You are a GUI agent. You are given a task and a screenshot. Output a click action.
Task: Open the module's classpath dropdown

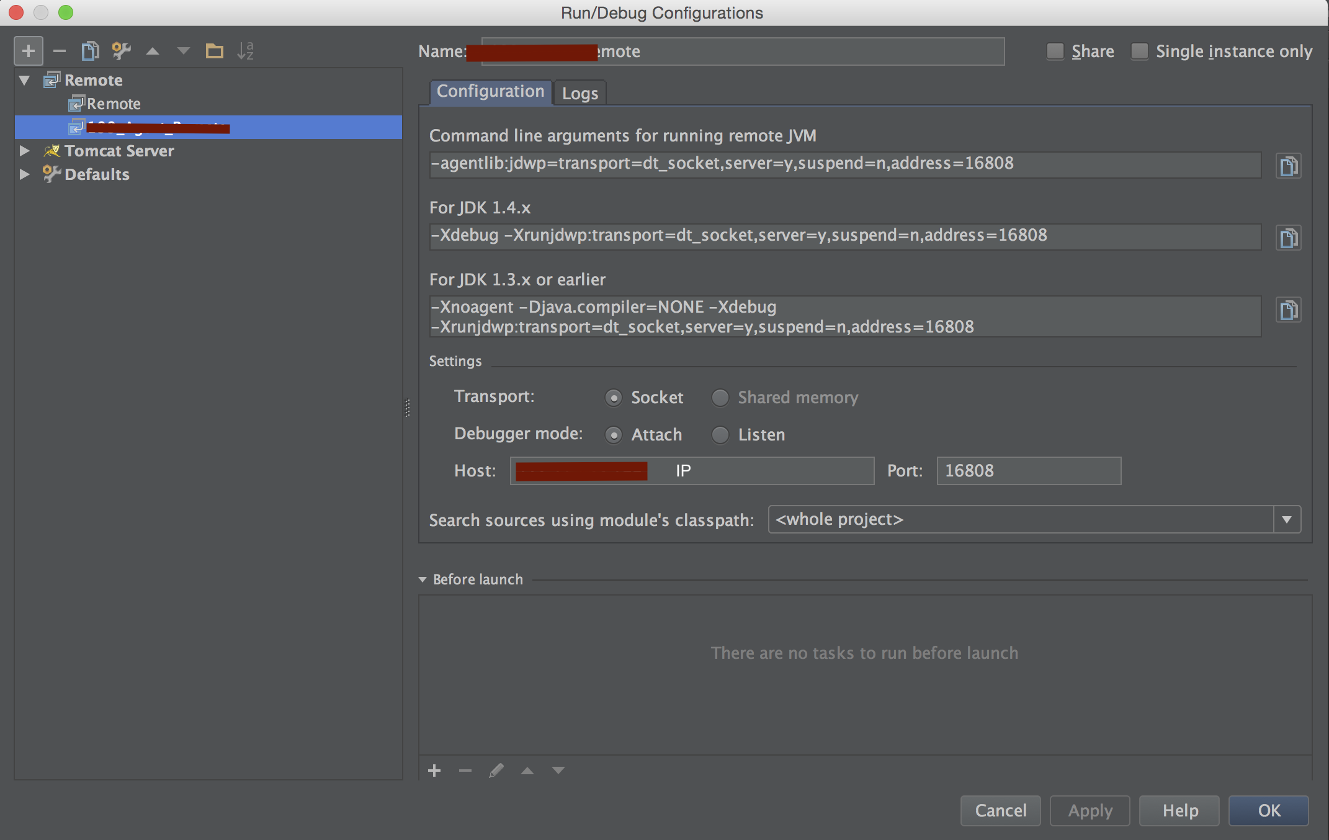[1287, 519]
